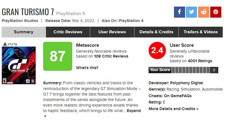This screenshot has width=226, height=120.
Task: Open the Gran Turismo 7 cover art
Action: (19, 63)
